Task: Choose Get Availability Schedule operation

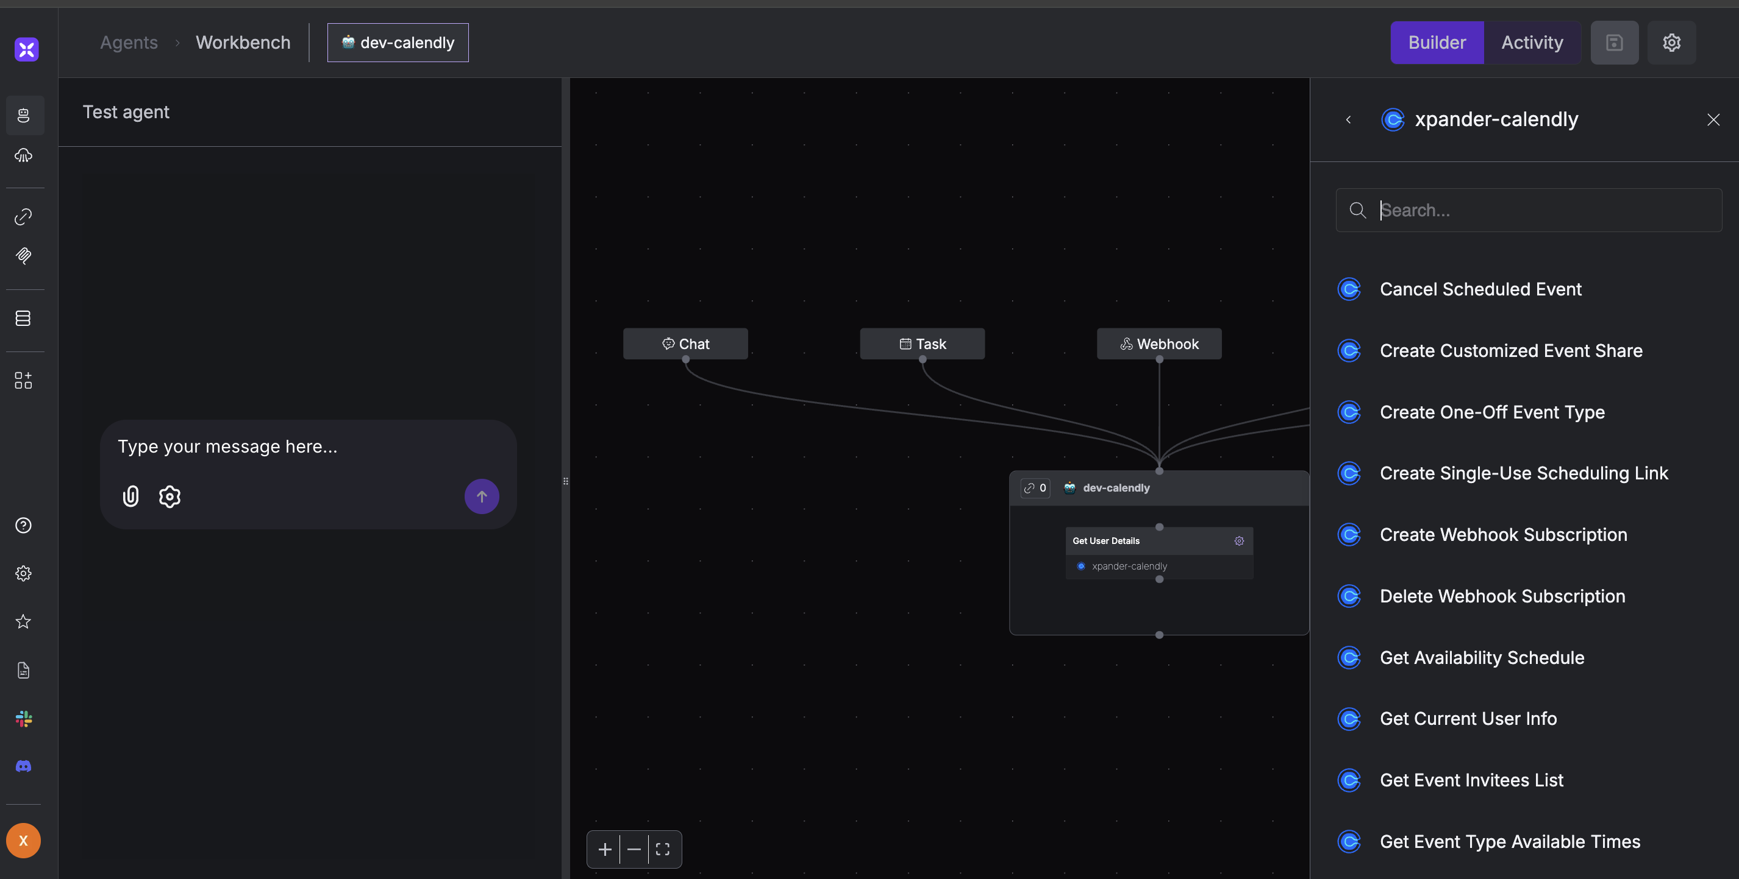Action: (1481, 658)
